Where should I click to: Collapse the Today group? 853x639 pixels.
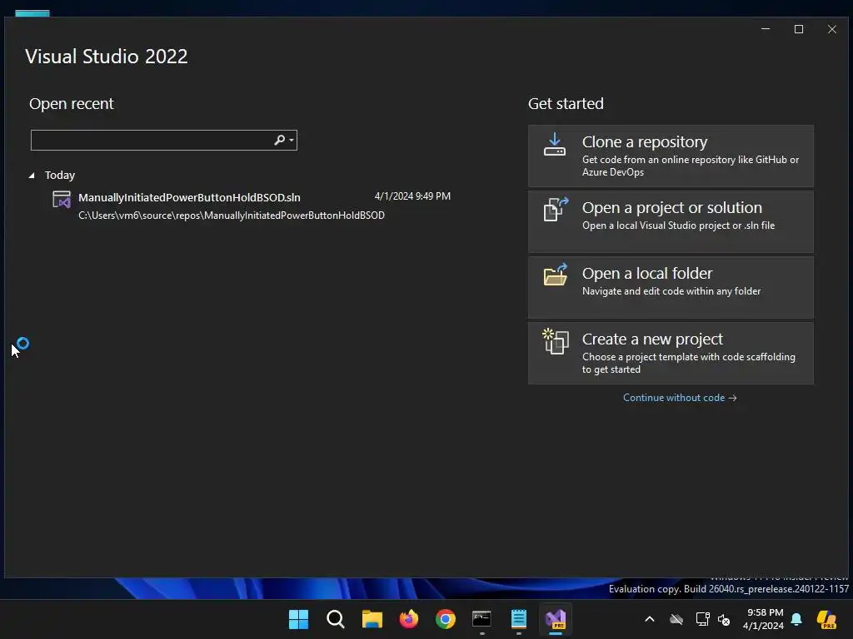32,175
